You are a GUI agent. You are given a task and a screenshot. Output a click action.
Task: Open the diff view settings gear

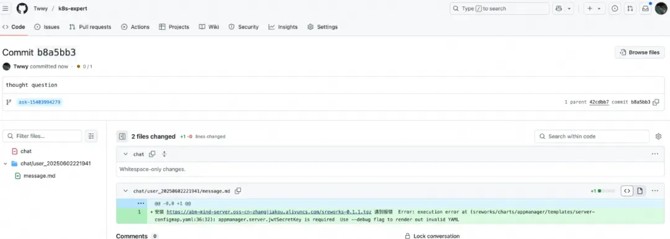pos(658,137)
